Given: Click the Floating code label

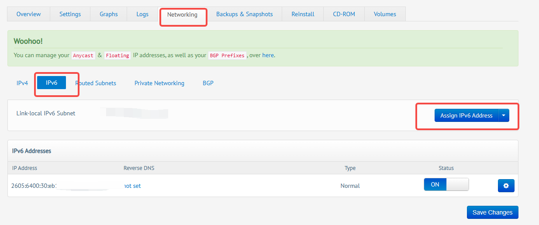Looking at the screenshot, I should click(117, 55).
